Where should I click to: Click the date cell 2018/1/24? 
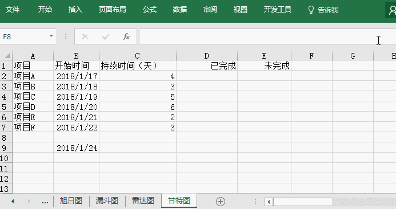coord(76,148)
